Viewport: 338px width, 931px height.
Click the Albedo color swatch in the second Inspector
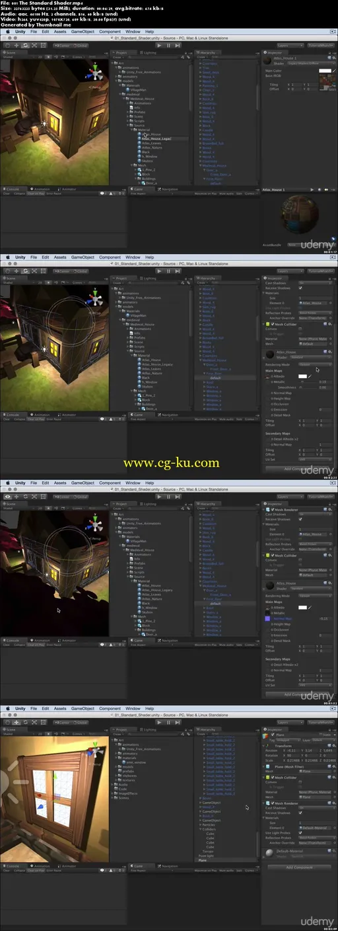point(302,376)
